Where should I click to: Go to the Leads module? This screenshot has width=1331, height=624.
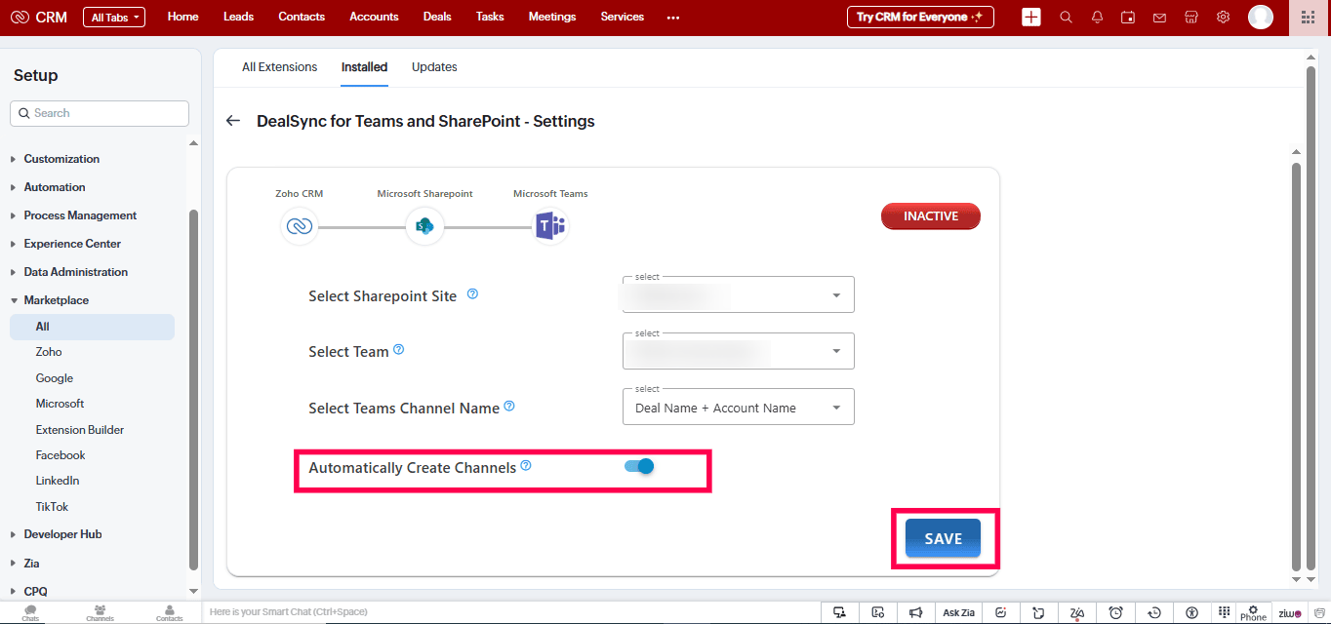coord(238,17)
